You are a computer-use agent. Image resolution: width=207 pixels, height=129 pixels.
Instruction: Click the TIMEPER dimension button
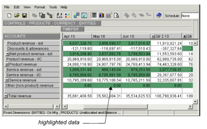[x=71, y=29]
